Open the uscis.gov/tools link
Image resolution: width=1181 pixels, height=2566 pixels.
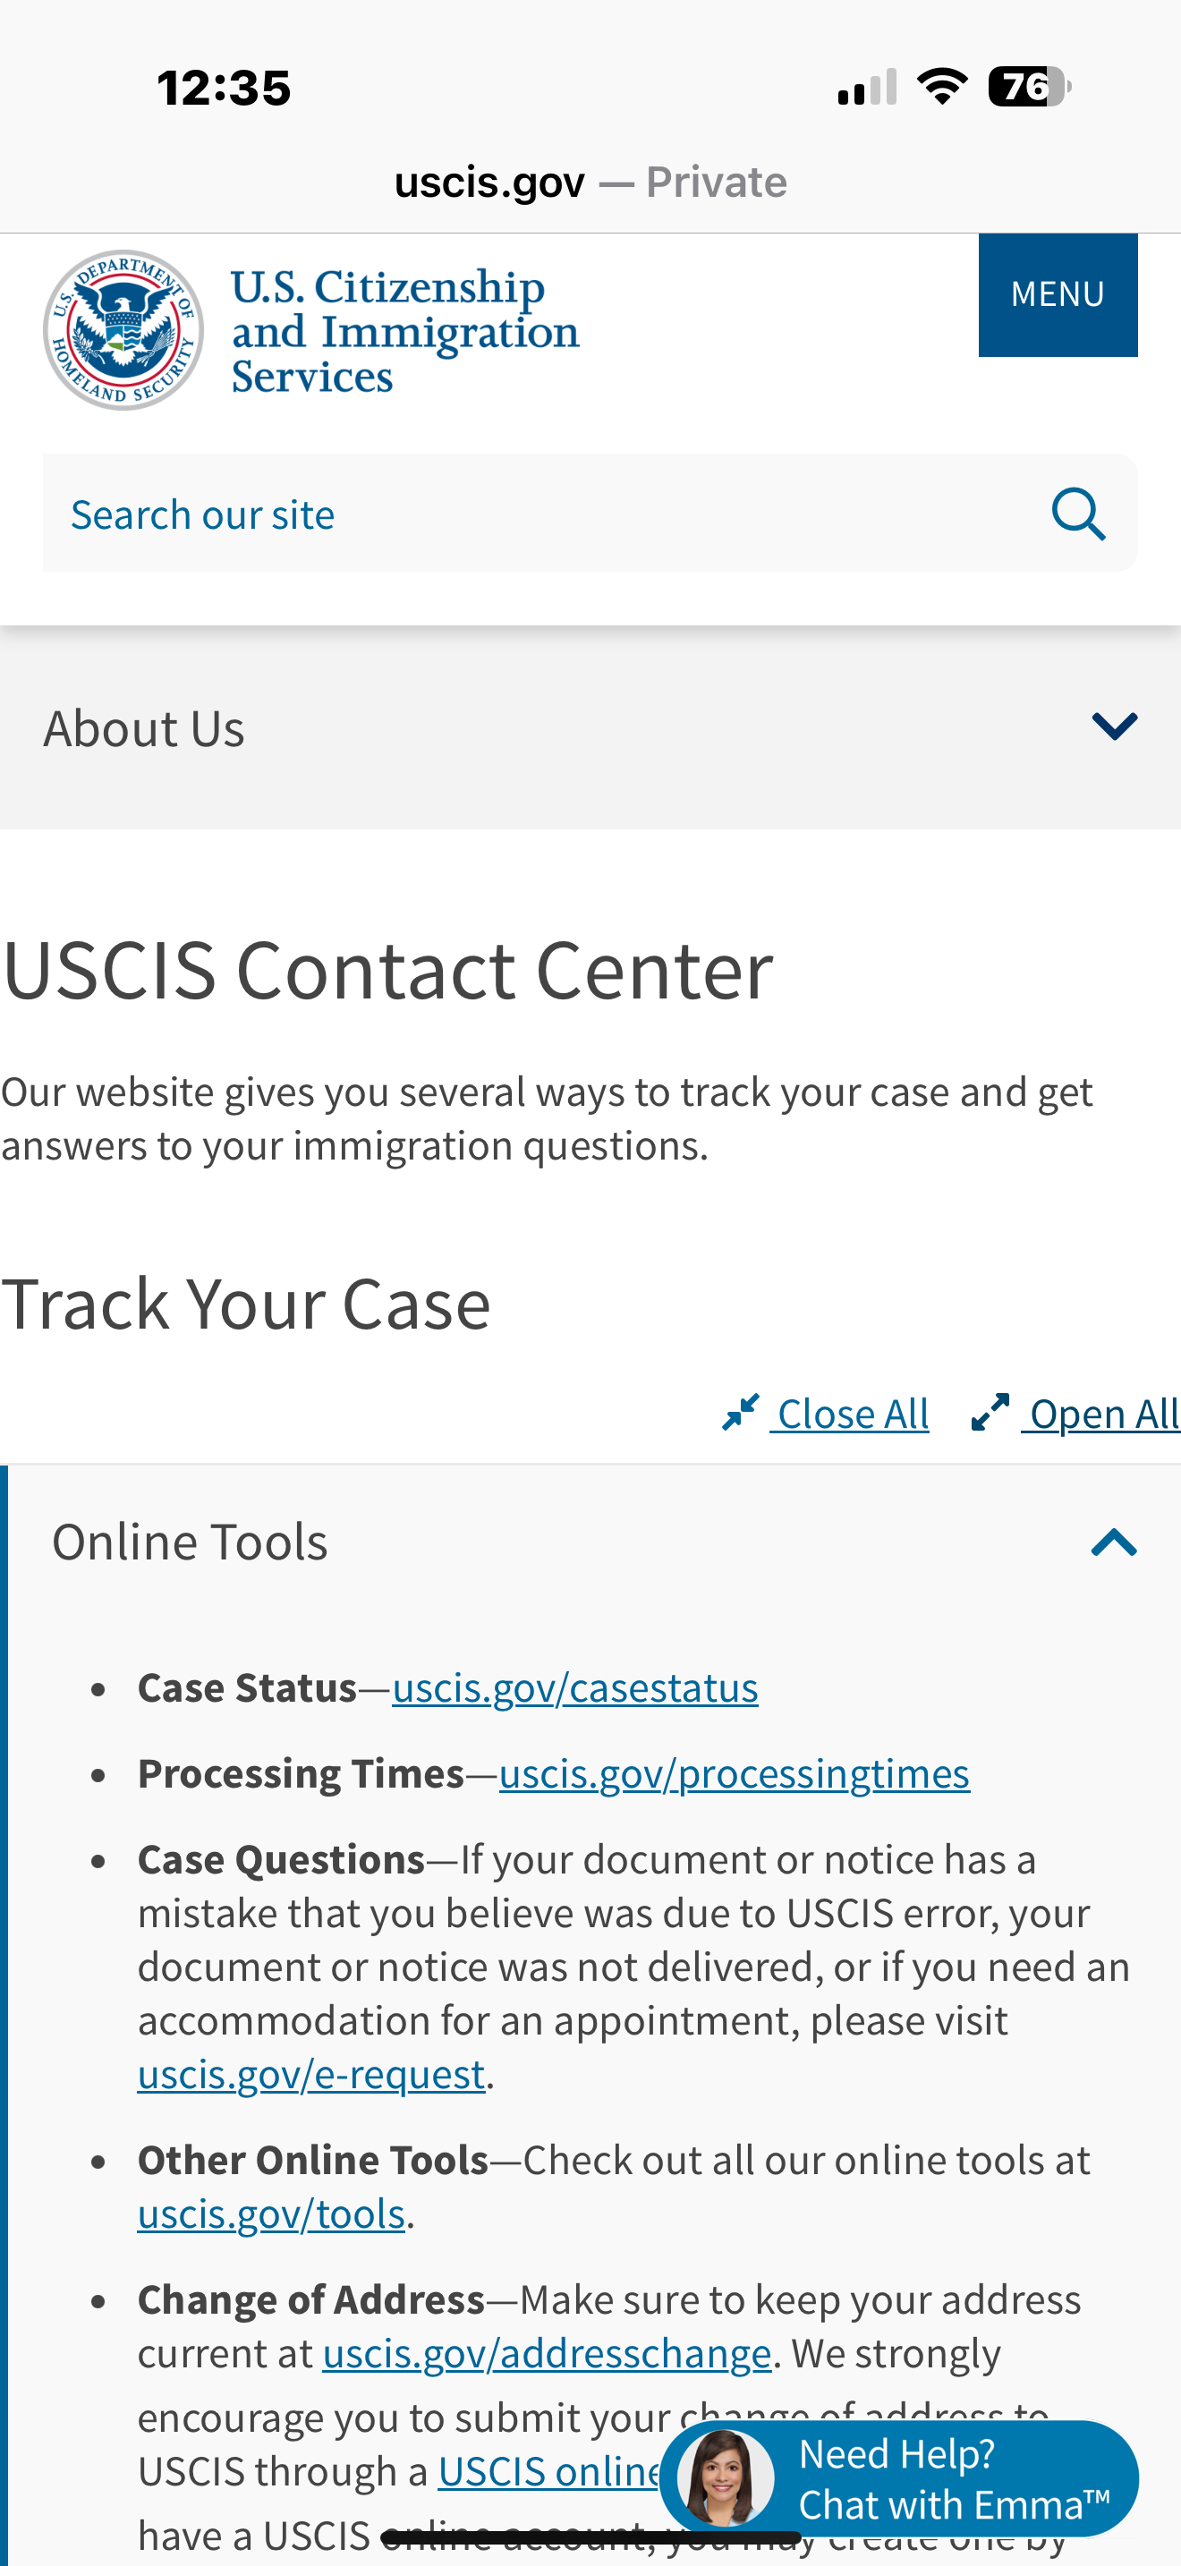pyautogui.click(x=271, y=2214)
